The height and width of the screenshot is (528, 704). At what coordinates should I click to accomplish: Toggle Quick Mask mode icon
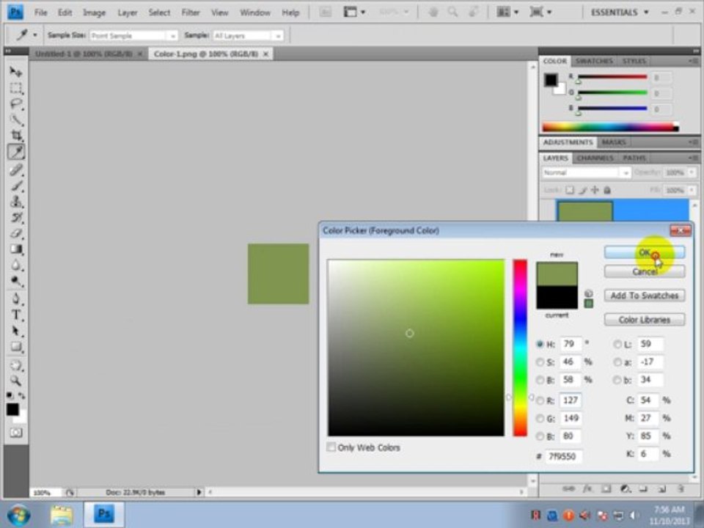(x=16, y=433)
